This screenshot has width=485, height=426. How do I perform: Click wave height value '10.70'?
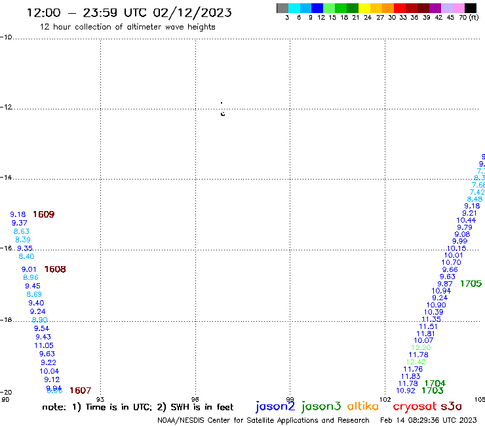452,263
